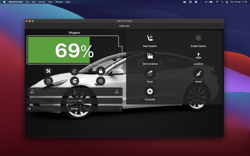Click the vehicle name Mogens
This screenshot has width=250, height=156.
click(x=75, y=33)
